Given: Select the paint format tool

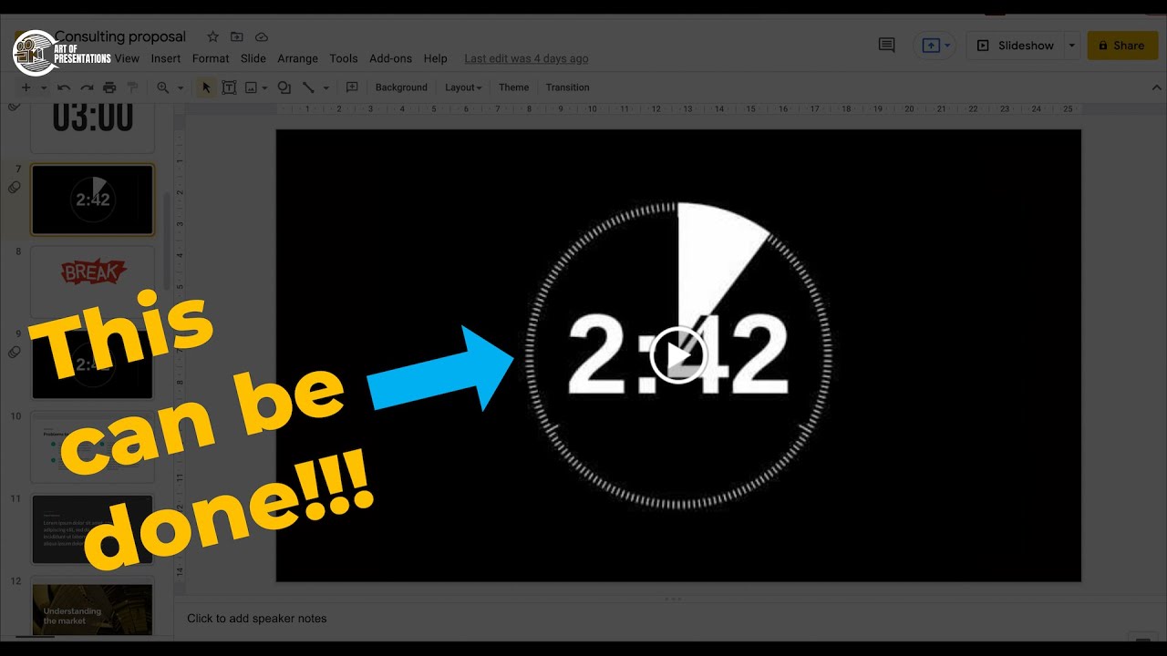Looking at the screenshot, I should 132,87.
